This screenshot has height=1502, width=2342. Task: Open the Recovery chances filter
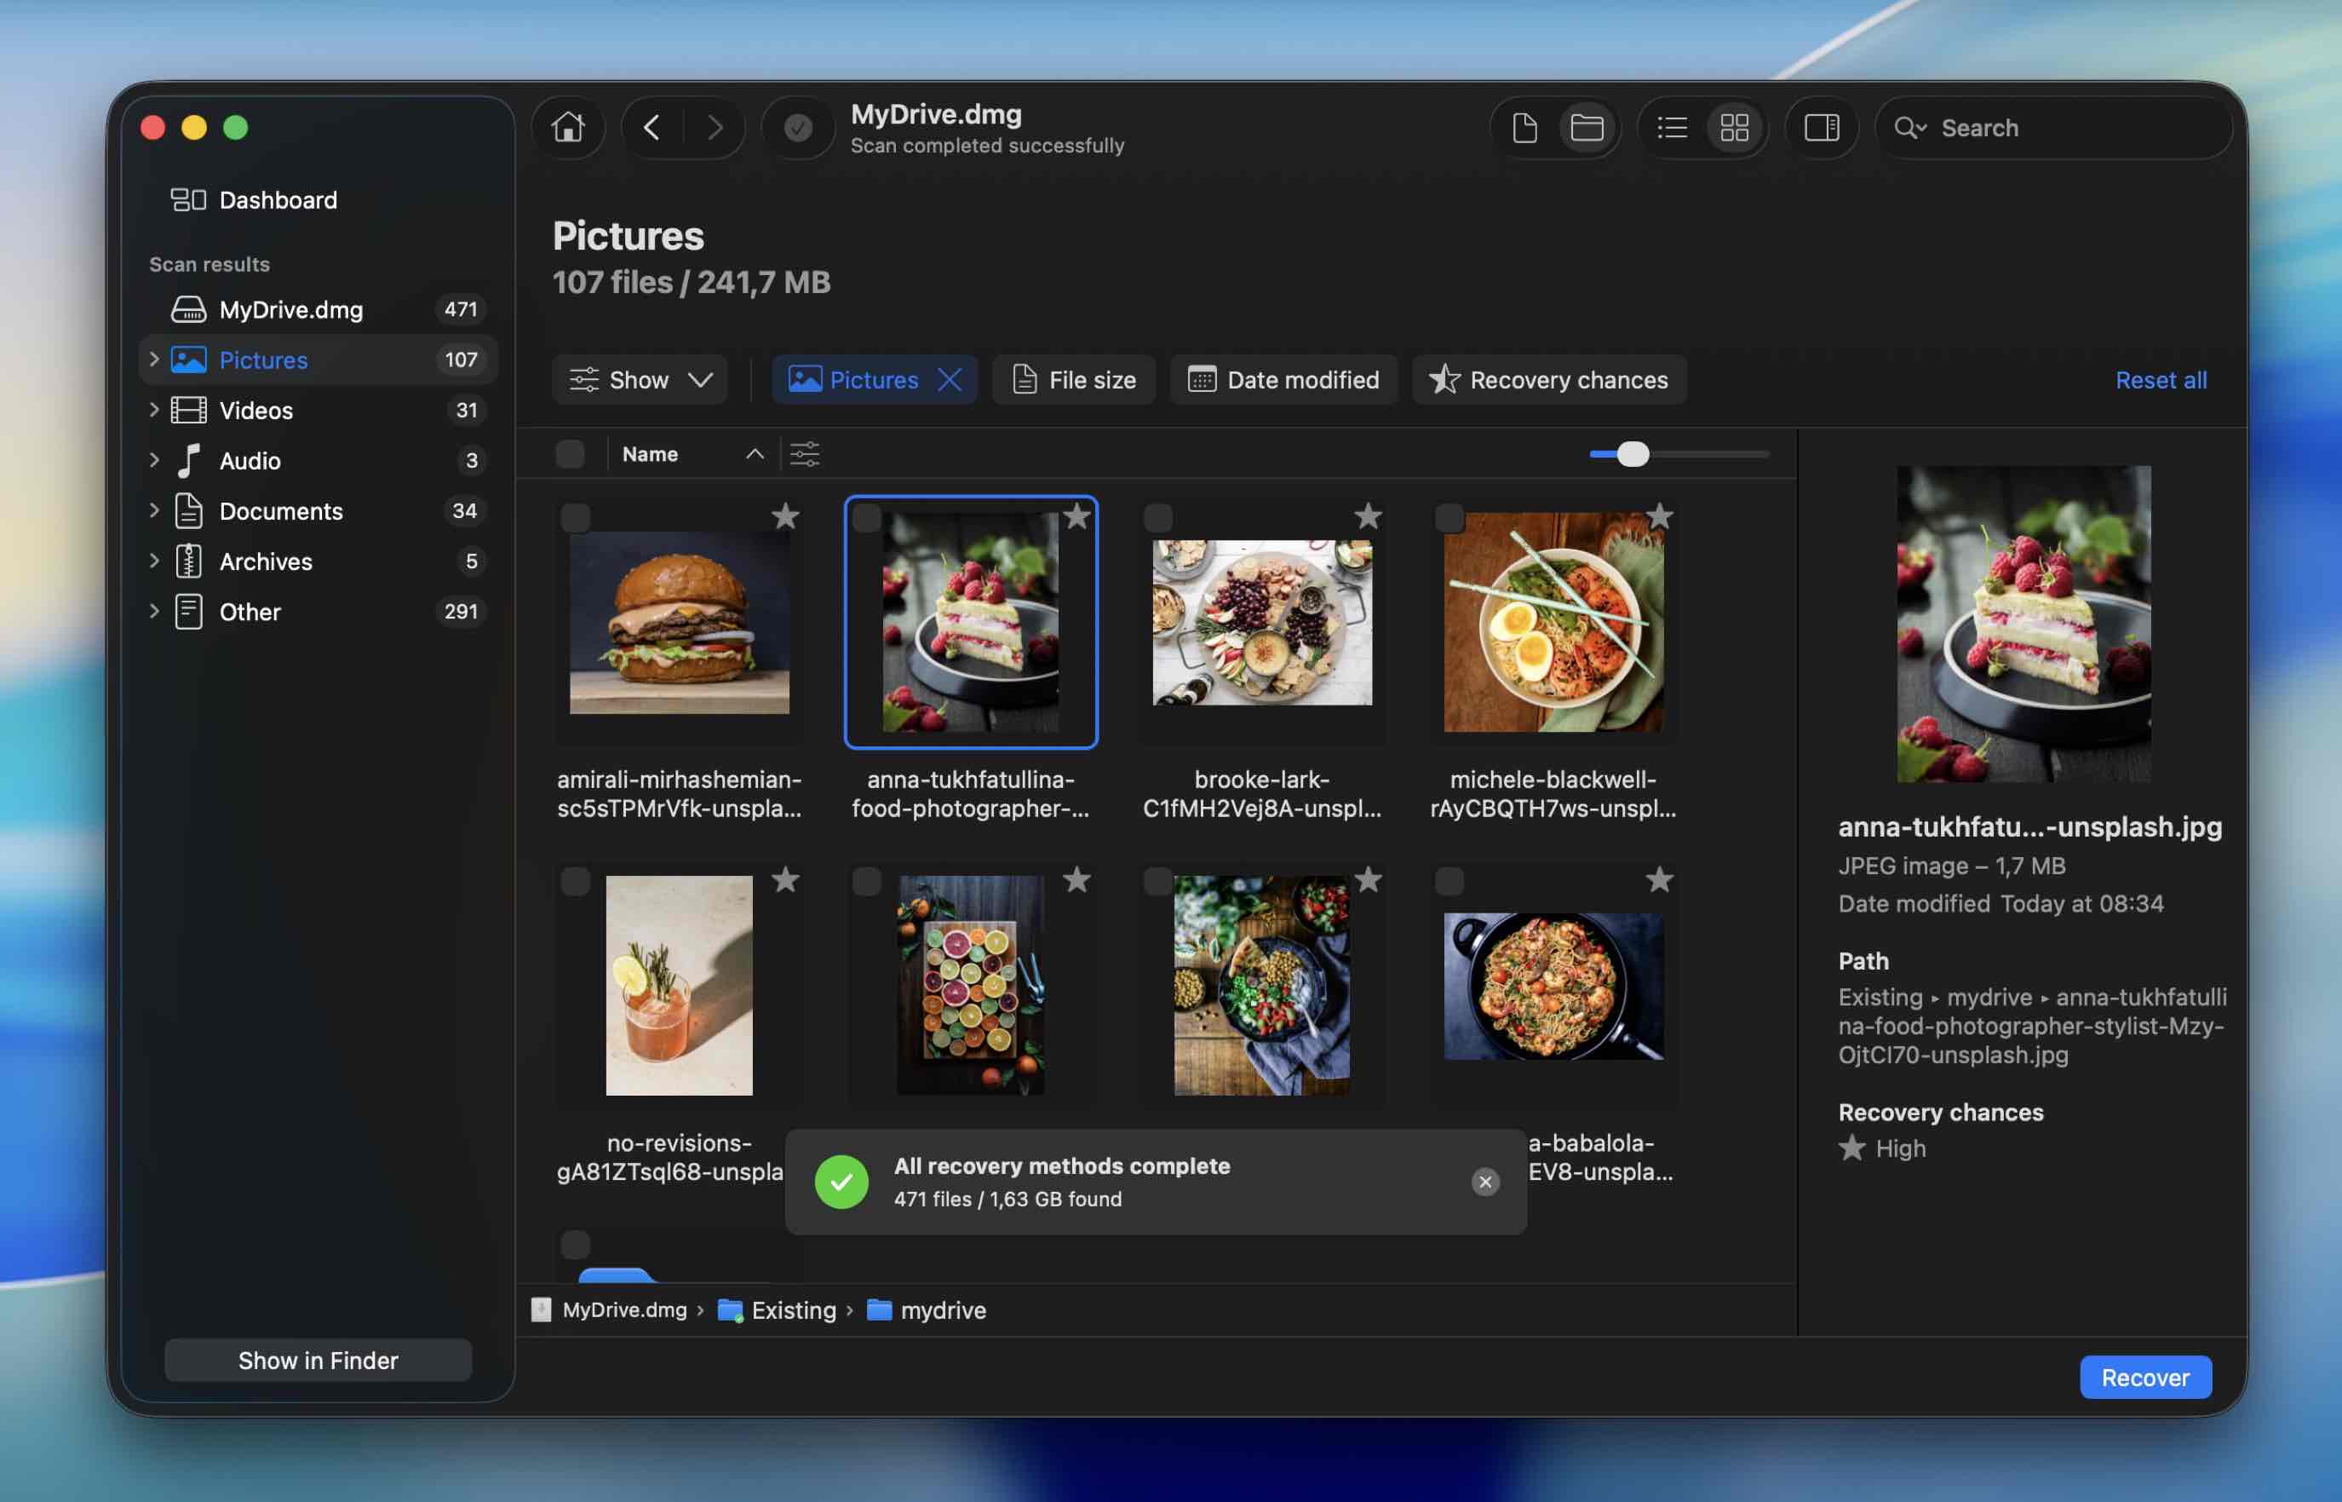(1548, 379)
